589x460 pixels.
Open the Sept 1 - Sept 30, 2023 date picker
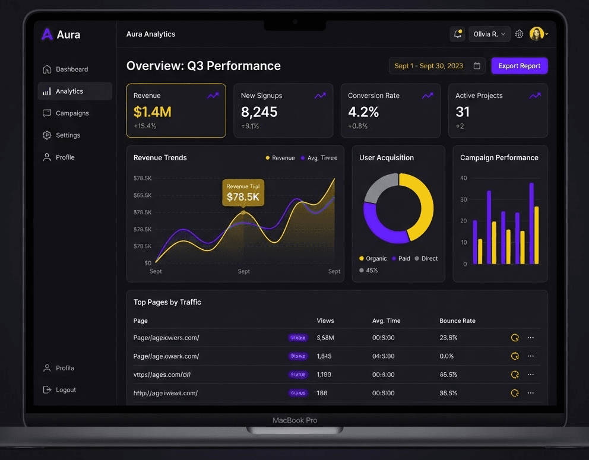pos(437,66)
